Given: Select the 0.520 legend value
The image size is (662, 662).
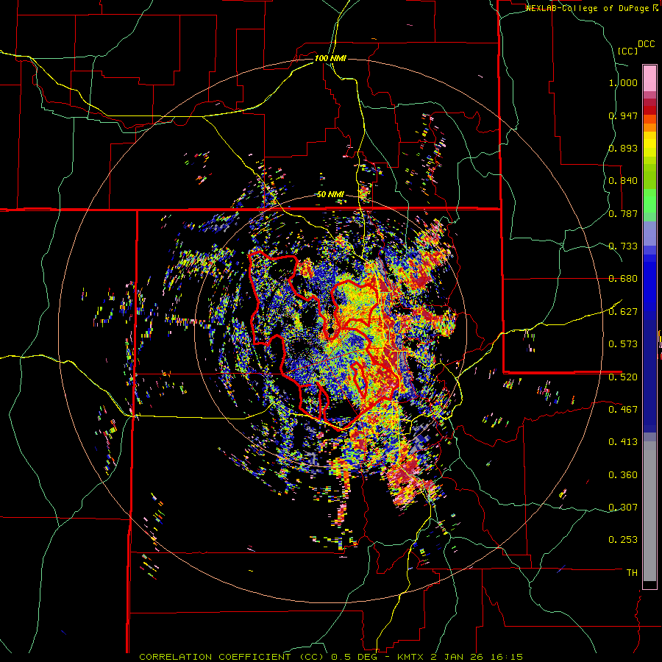Looking at the screenshot, I should coord(623,377).
